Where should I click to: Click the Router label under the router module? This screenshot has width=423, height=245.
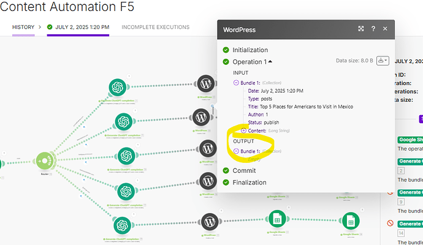tap(45, 174)
